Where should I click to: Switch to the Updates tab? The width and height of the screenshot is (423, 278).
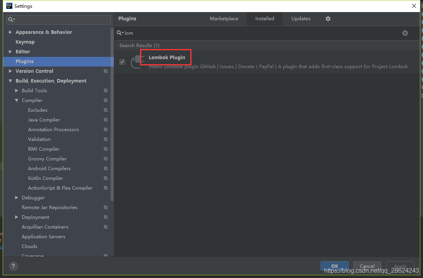click(x=301, y=19)
